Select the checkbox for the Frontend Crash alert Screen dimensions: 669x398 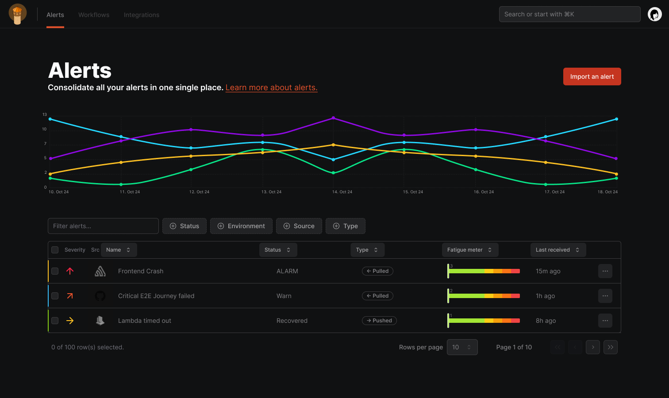click(55, 271)
